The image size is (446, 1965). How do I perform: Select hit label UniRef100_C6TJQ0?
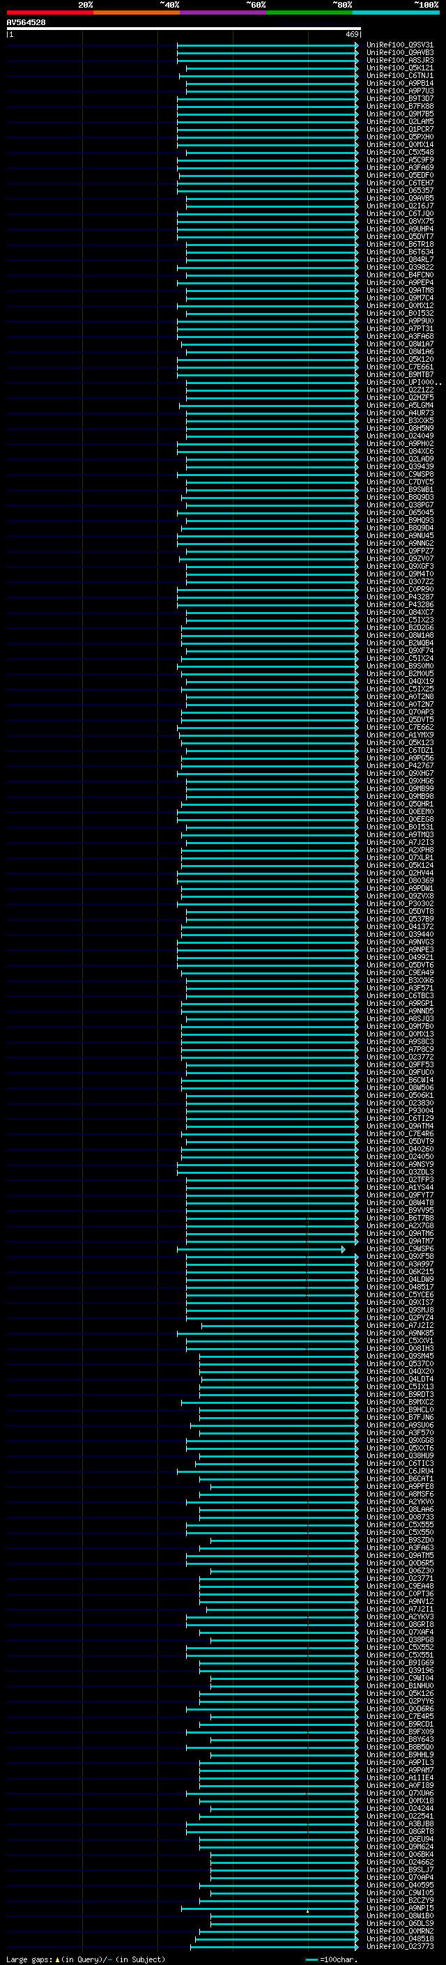(400, 215)
